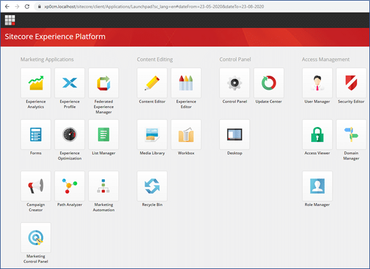Open the Role Manager
Image resolution: width=370 pixels, height=269 pixels.
pos(317,186)
